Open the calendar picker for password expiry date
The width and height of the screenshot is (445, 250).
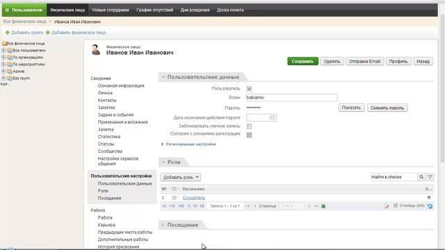click(x=272, y=117)
